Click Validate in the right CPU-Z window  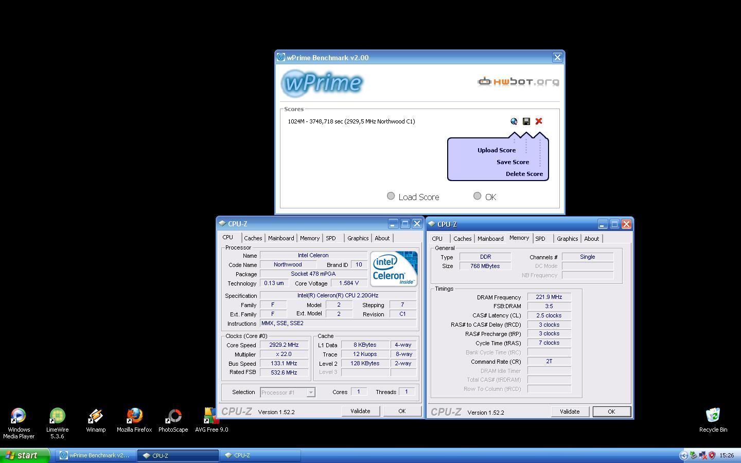click(x=570, y=412)
